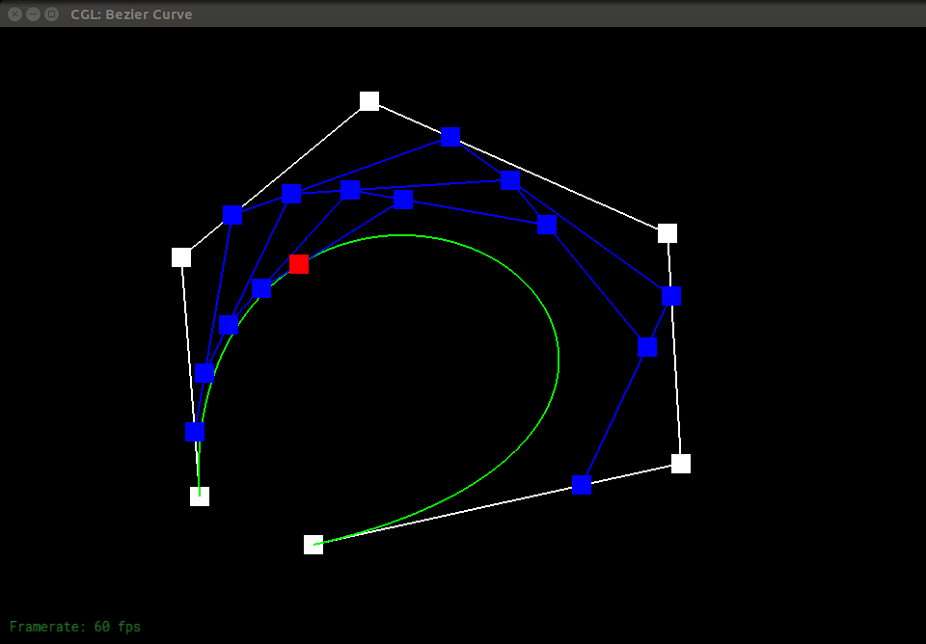Select the blue point on the upper-left white edge
This screenshot has width=926, height=644.
click(232, 215)
